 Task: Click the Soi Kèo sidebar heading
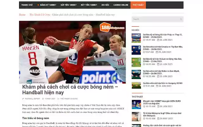(135, 30)
